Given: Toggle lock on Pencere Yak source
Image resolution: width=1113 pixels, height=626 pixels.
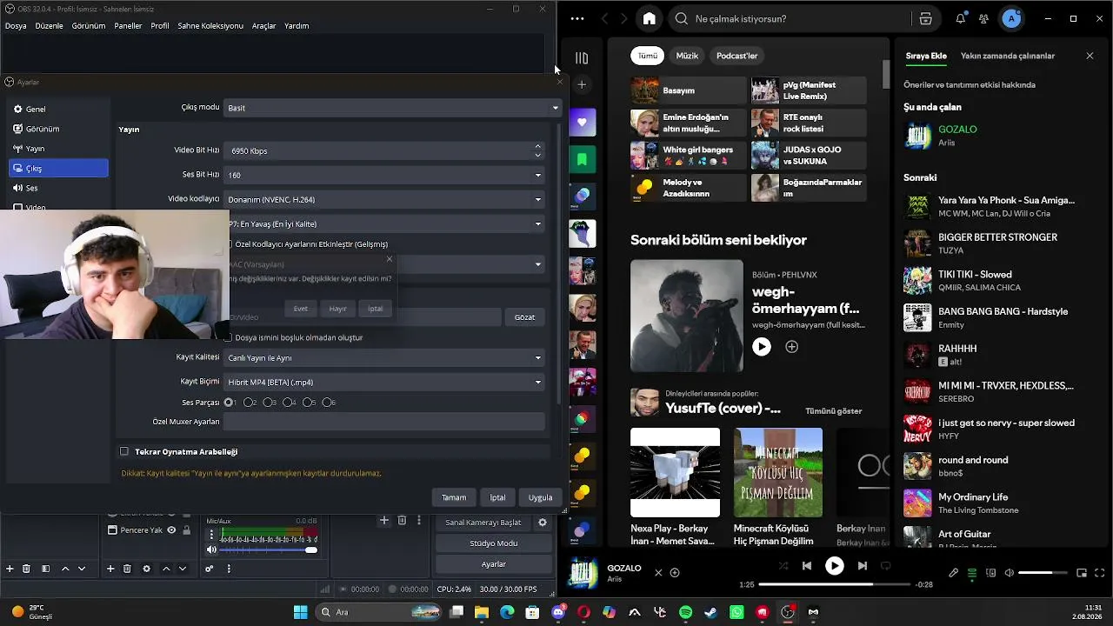Looking at the screenshot, I should click(x=186, y=530).
